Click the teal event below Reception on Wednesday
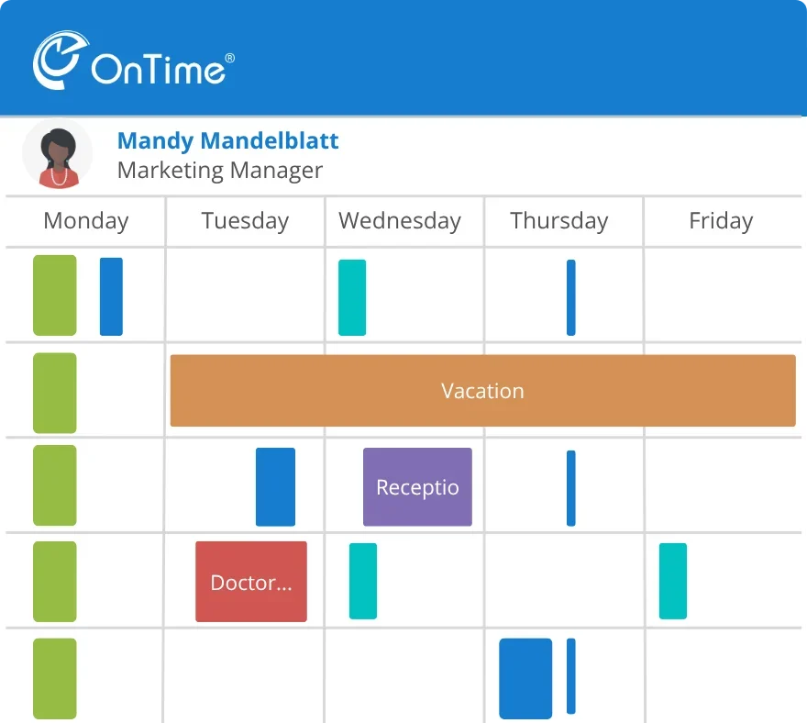 (x=363, y=581)
